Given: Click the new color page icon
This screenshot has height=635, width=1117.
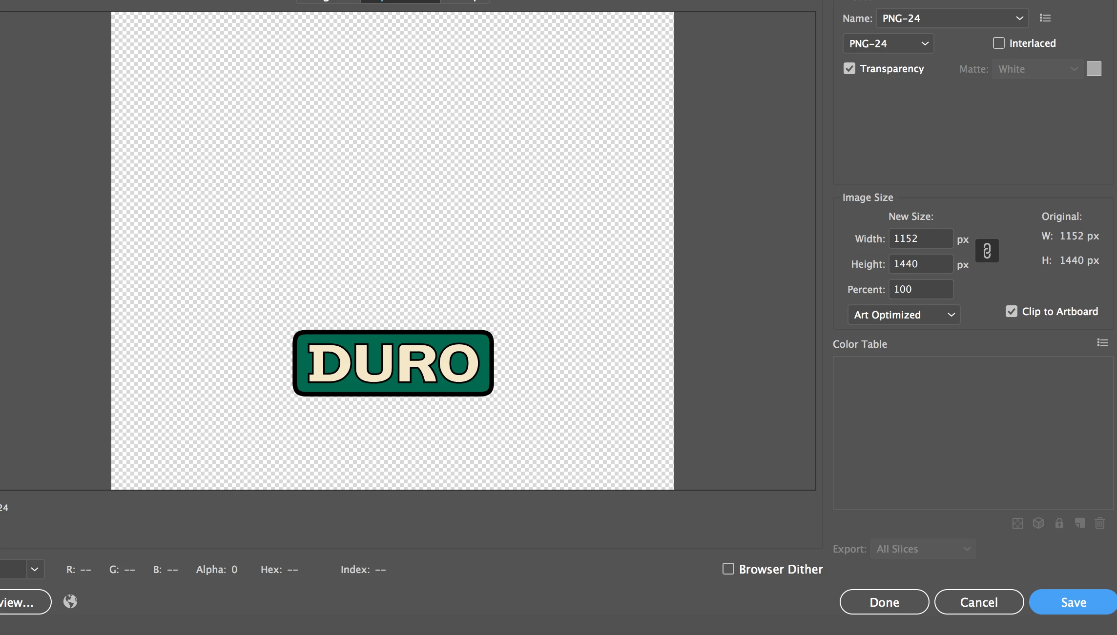Looking at the screenshot, I should pos(1079,523).
